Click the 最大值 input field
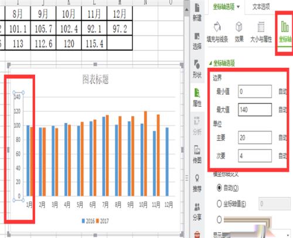Image resolution: width=293 pixels, height=238 pixels. pyautogui.click(x=255, y=110)
